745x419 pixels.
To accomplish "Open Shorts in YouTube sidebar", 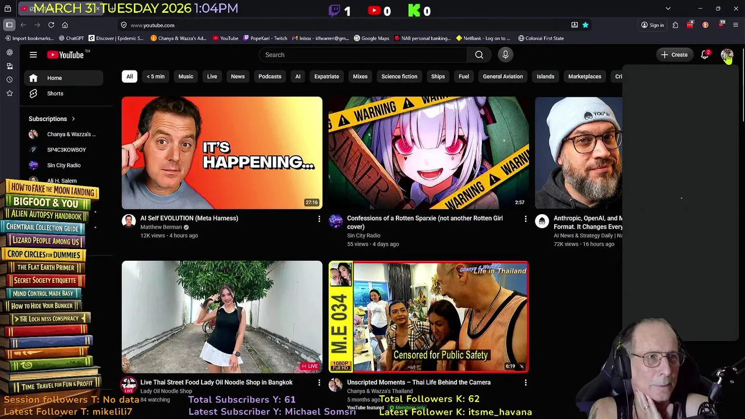I will 63,94.
